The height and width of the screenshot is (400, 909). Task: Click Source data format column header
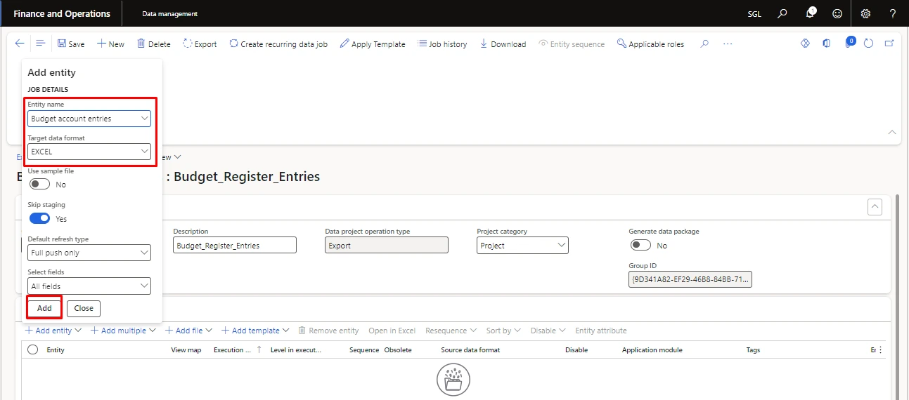470,349
